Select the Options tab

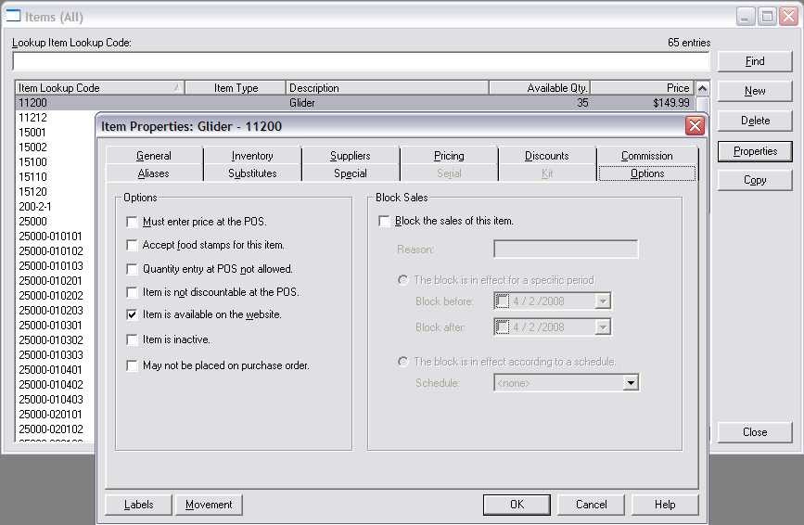[x=647, y=173]
